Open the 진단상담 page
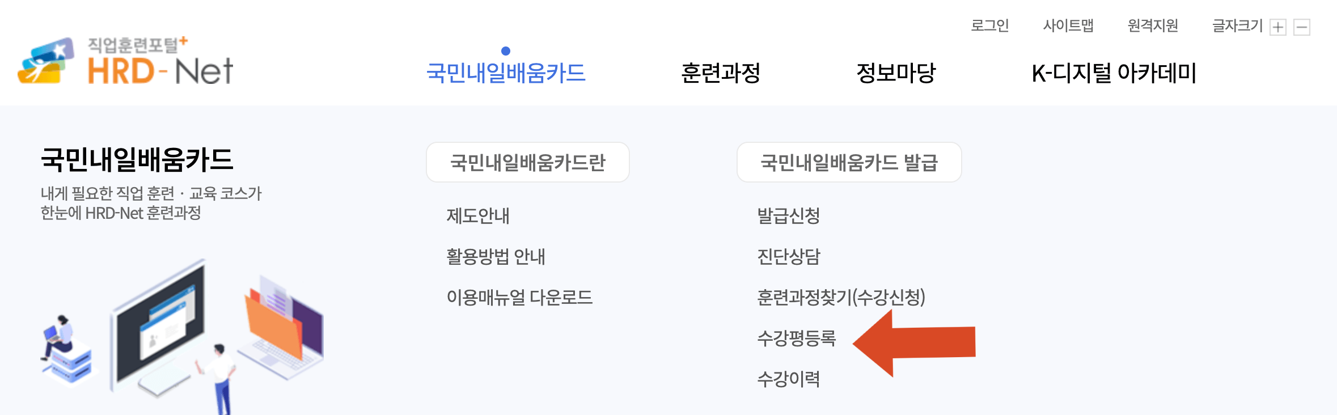1337x415 pixels. point(789,257)
